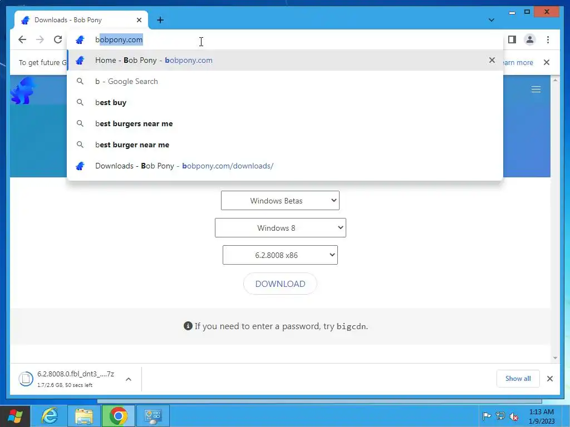This screenshot has width=570, height=427.
Task: Reload the page with the refresh icon
Action: (x=58, y=39)
